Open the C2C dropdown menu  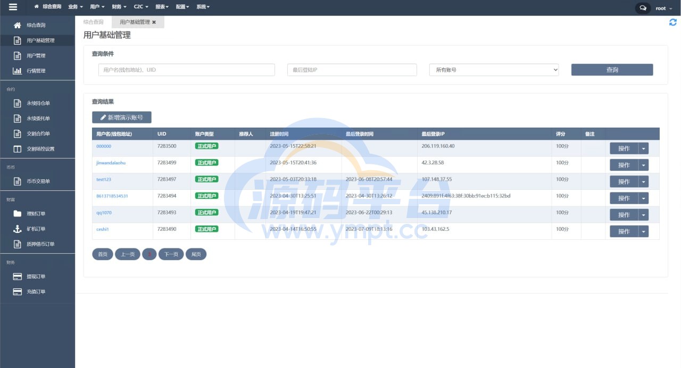click(x=142, y=7)
